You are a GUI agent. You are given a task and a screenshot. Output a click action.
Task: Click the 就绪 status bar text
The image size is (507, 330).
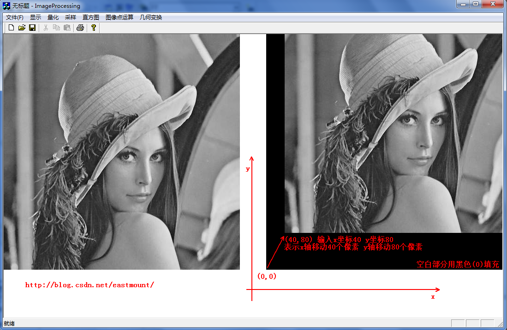[x=9, y=323]
